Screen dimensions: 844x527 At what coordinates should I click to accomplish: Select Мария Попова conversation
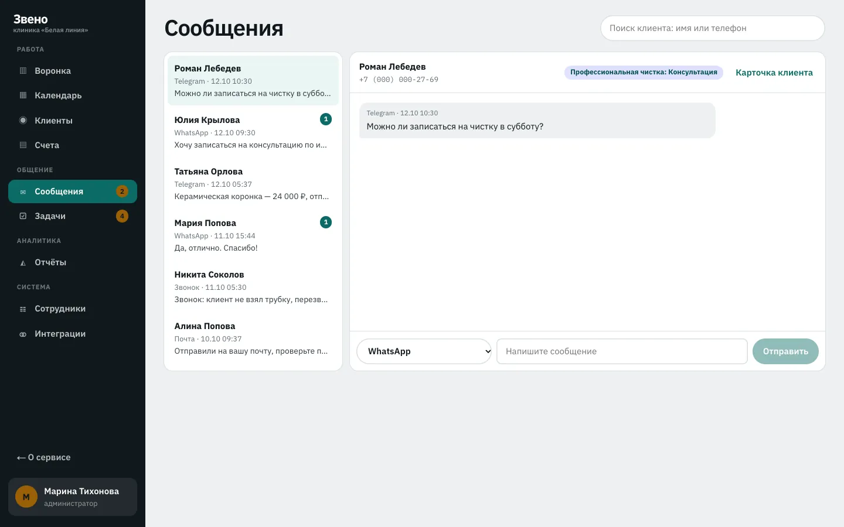[253, 235]
